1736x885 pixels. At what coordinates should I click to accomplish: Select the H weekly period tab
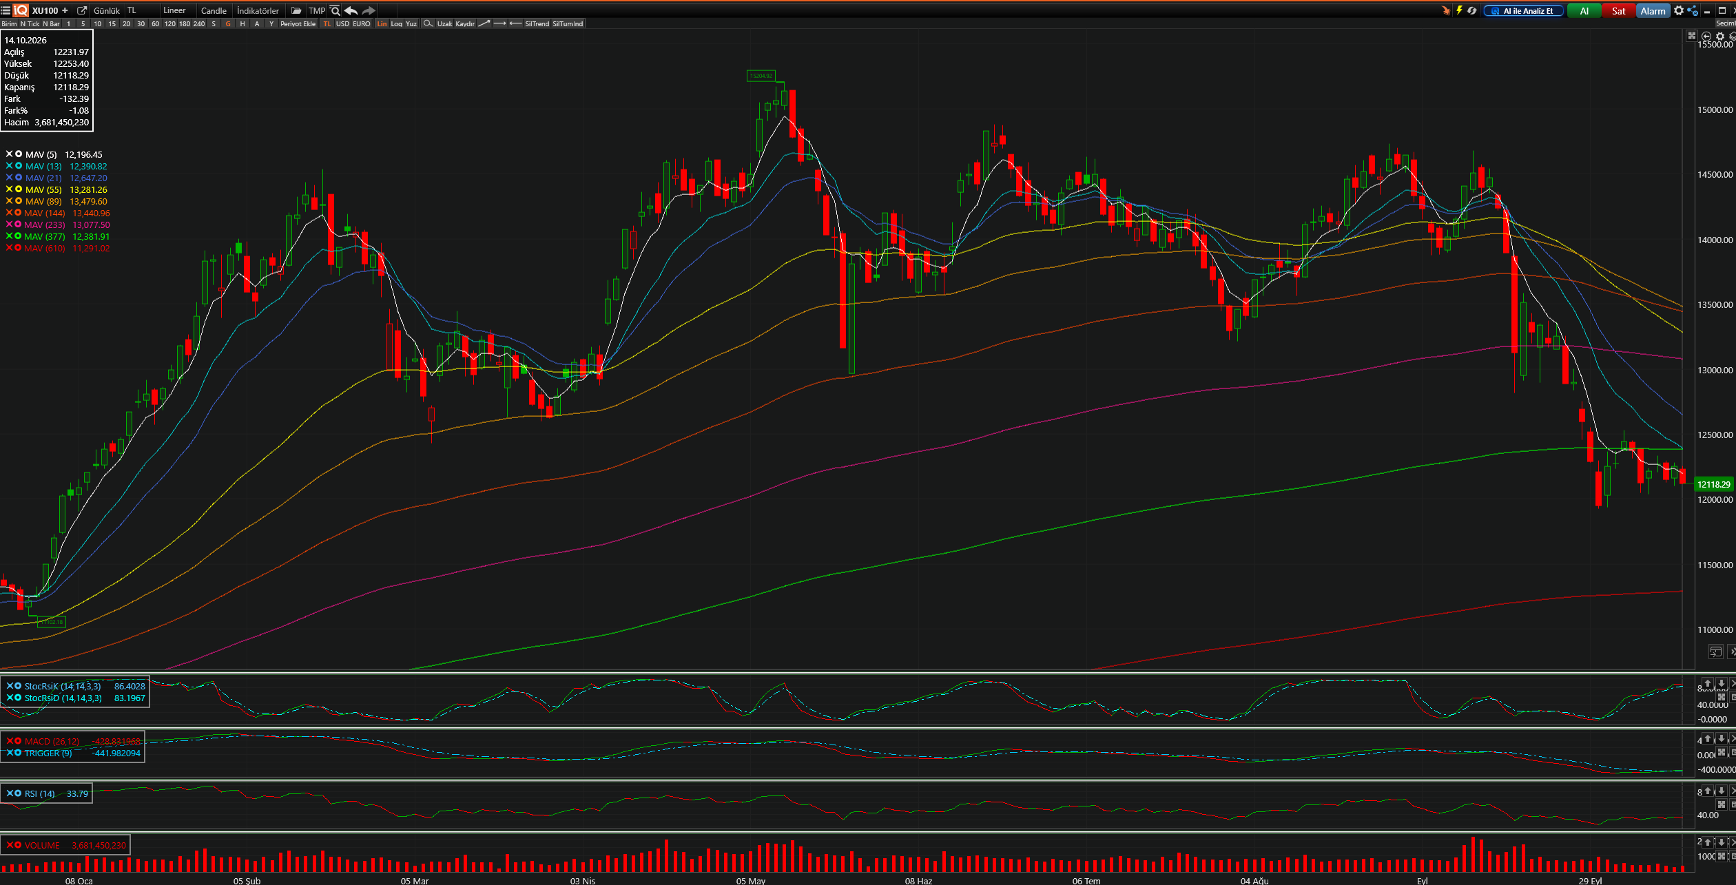(x=242, y=23)
